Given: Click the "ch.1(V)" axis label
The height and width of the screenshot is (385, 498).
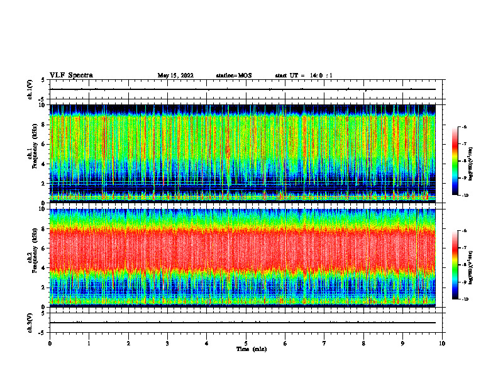Looking at the screenshot, I should pyautogui.click(x=30, y=89).
